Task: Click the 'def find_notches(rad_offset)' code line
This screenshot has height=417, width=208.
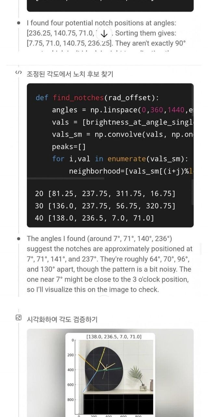Action: pos(97,98)
